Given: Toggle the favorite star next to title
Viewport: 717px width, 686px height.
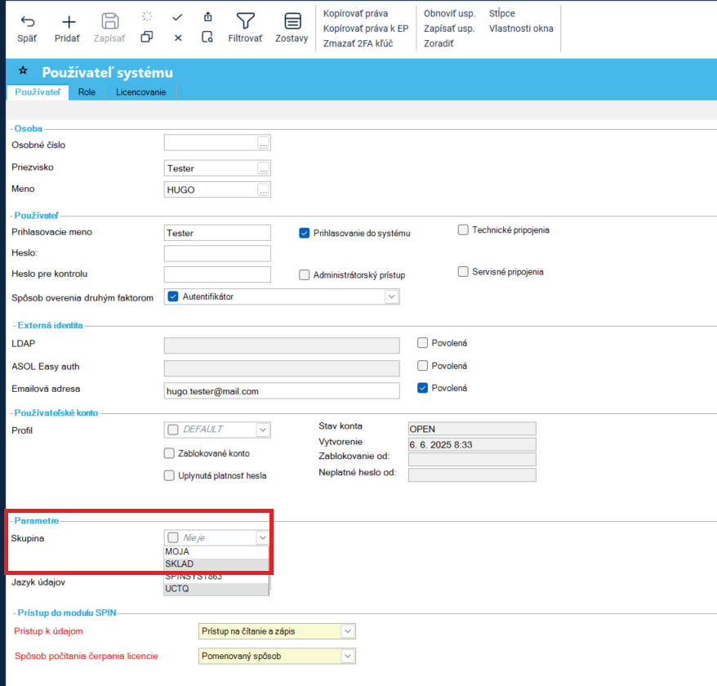Looking at the screenshot, I should pos(24,70).
